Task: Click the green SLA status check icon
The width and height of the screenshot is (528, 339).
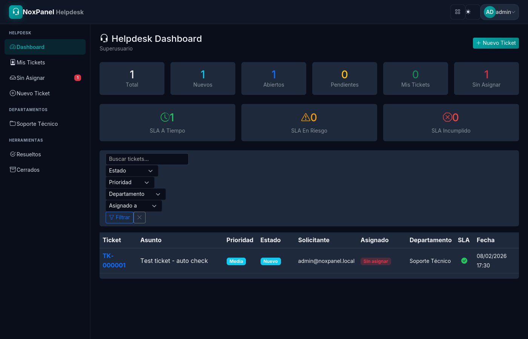Action: pos(464,261)
